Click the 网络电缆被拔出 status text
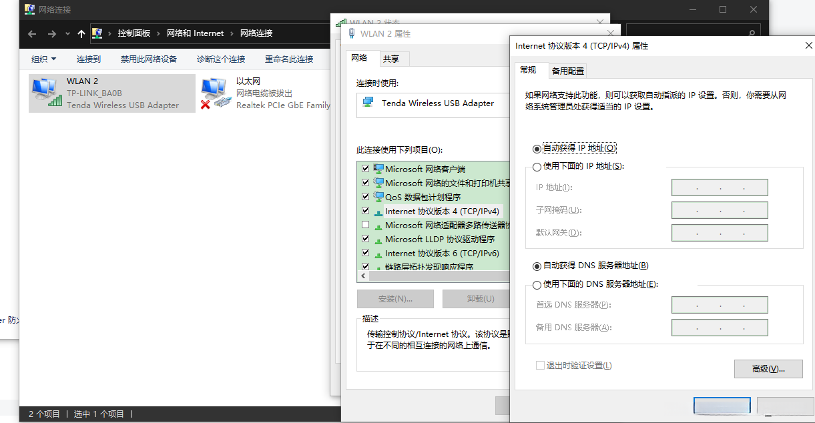The width and height of the screenshot is (815, 423). pyautogui.click(x=264, y=93)
